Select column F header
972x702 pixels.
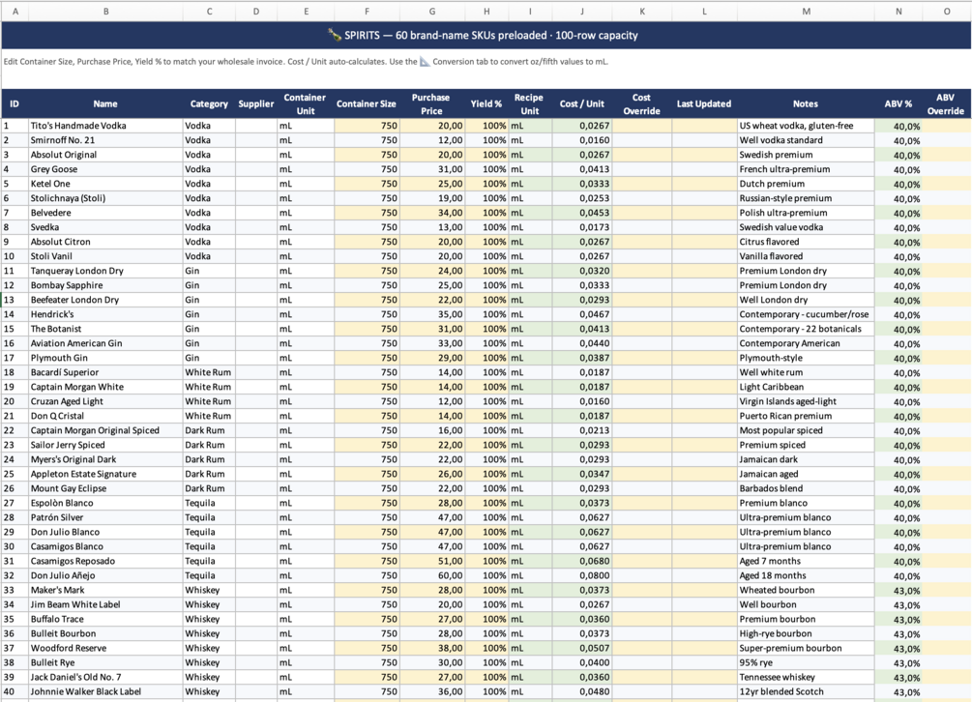pyautogui.click(x=367, y=12)
